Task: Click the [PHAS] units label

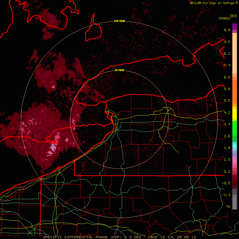Action: point(224,19)
